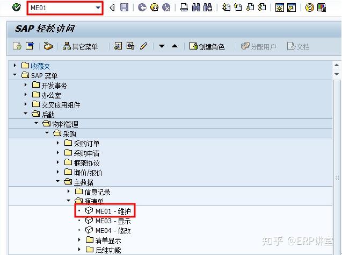Click the Add to Favorites icon
342x255 pixels.
(118, 46)
